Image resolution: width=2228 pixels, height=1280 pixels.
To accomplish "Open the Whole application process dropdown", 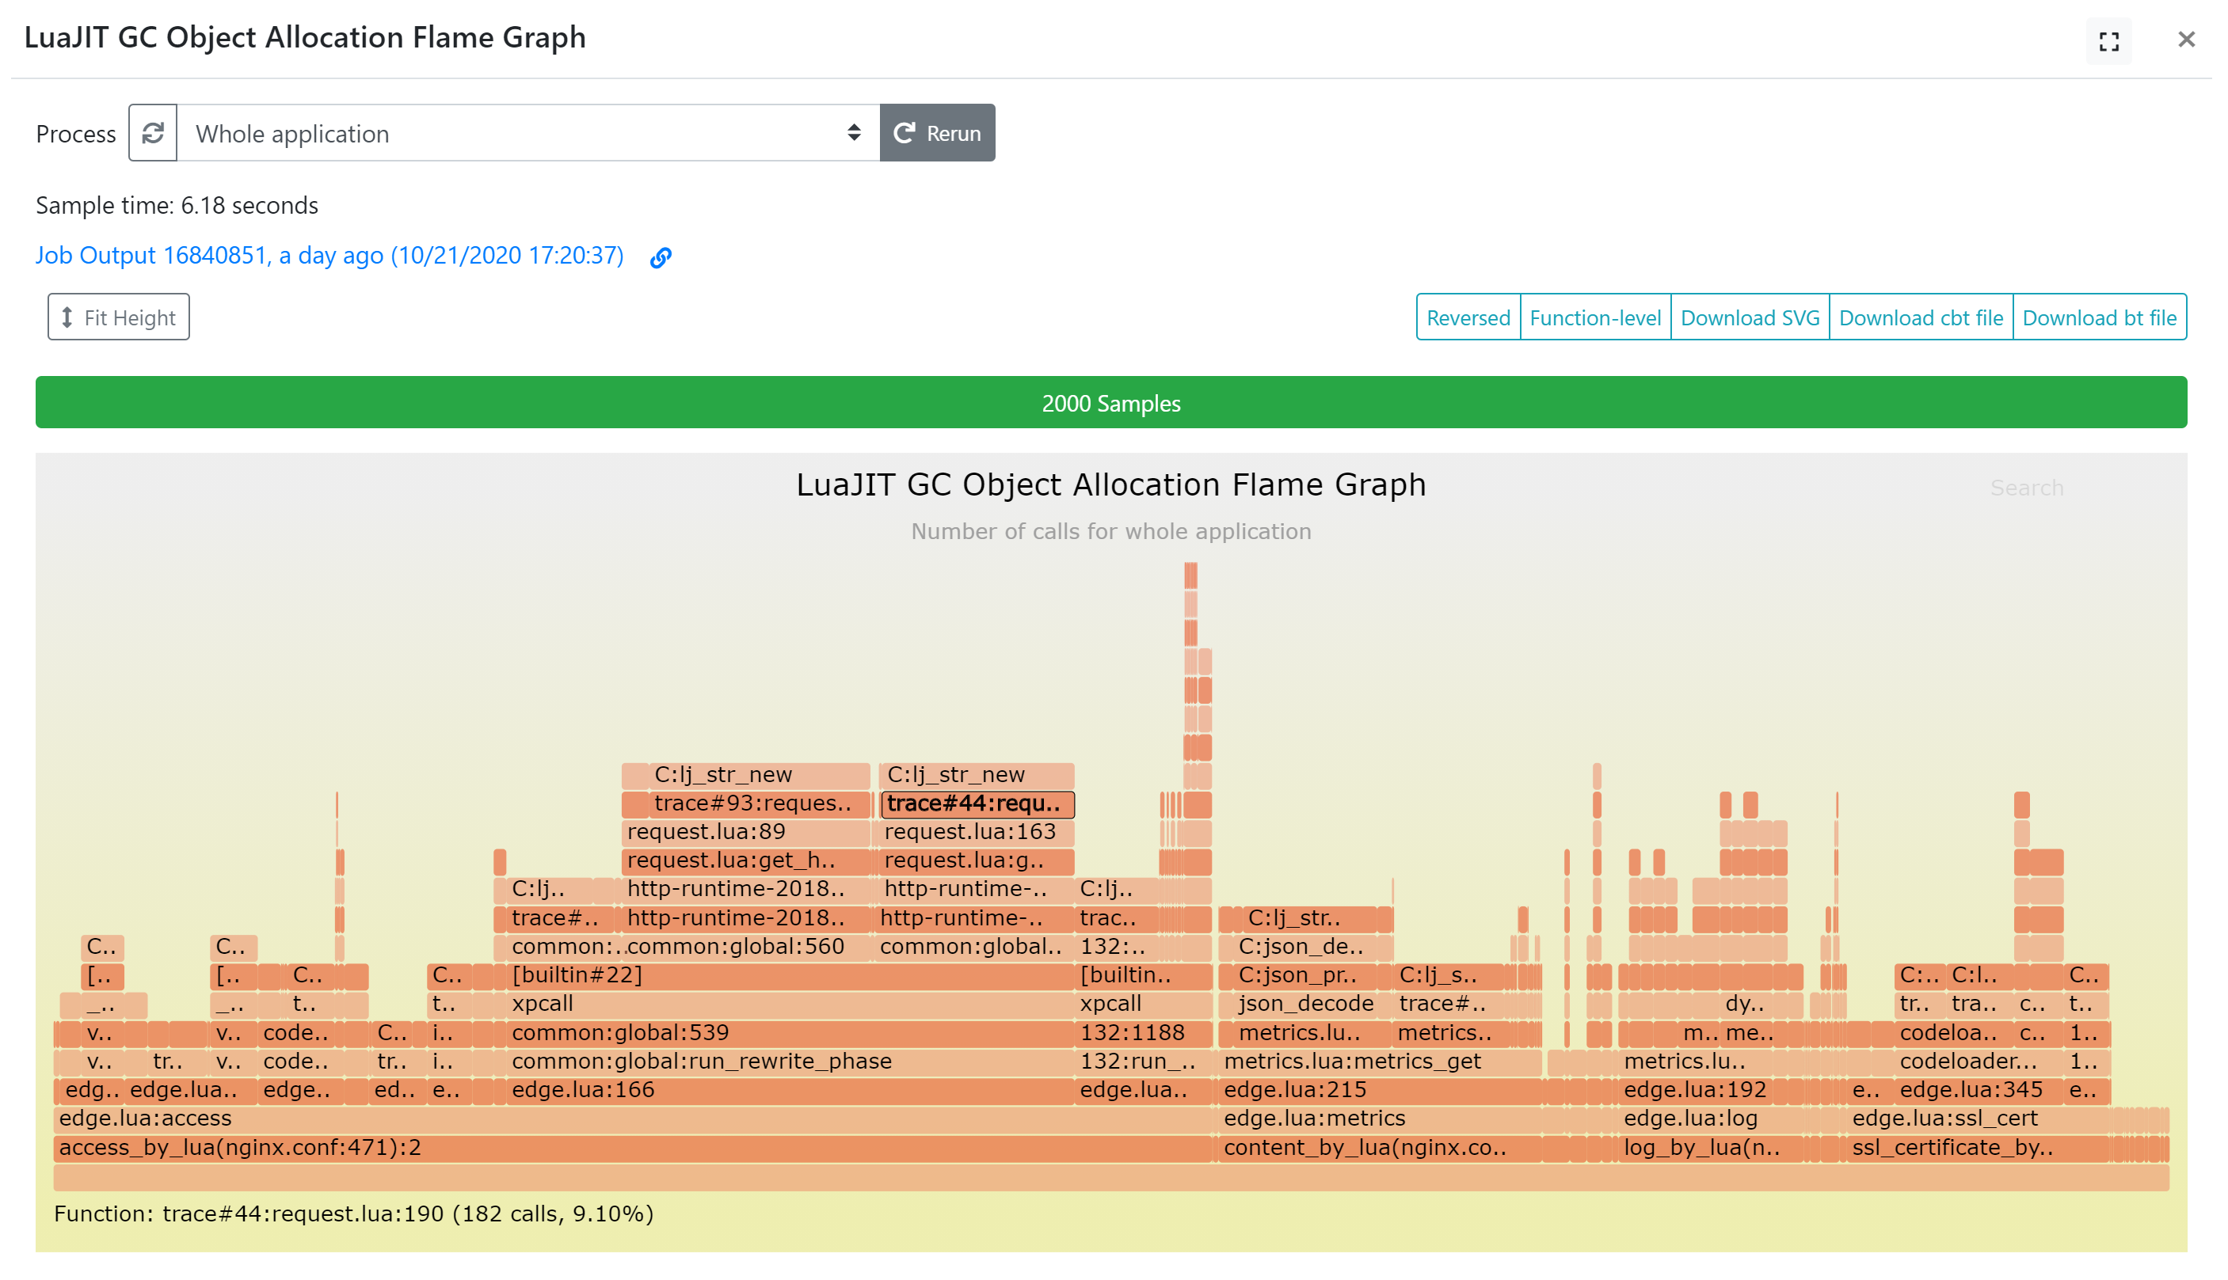I will (527, 133).
